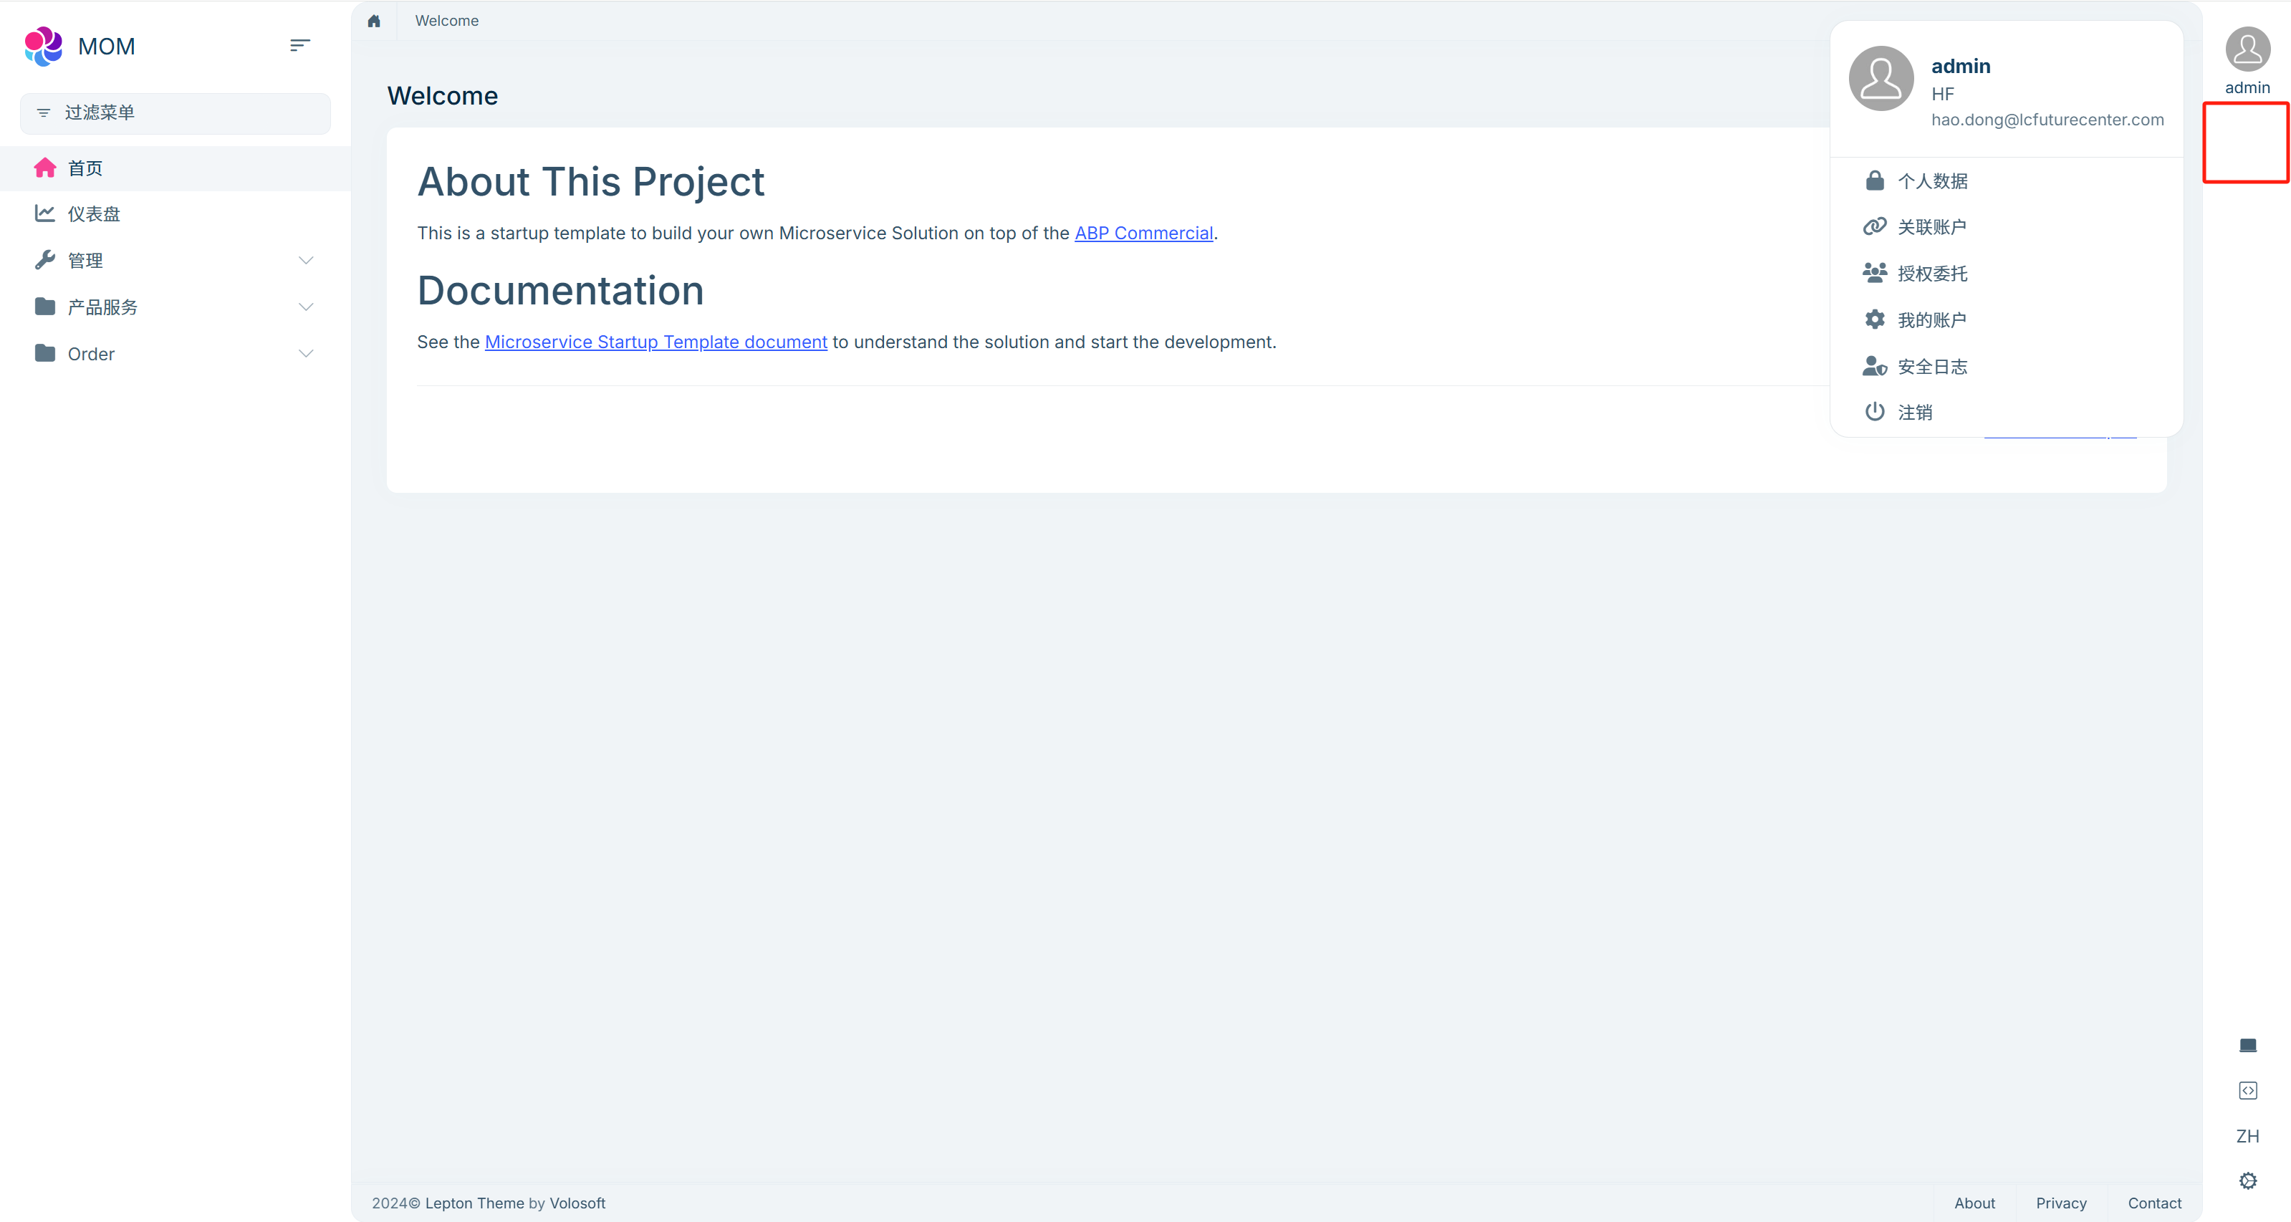Click the Privacy footer link
This screenshot has height=1222, width=2291.
pos(2060,1203)
